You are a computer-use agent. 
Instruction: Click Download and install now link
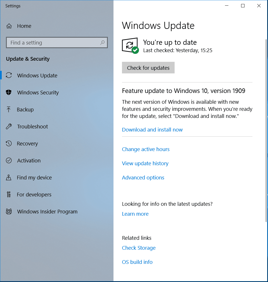click(x=152, y=130)
